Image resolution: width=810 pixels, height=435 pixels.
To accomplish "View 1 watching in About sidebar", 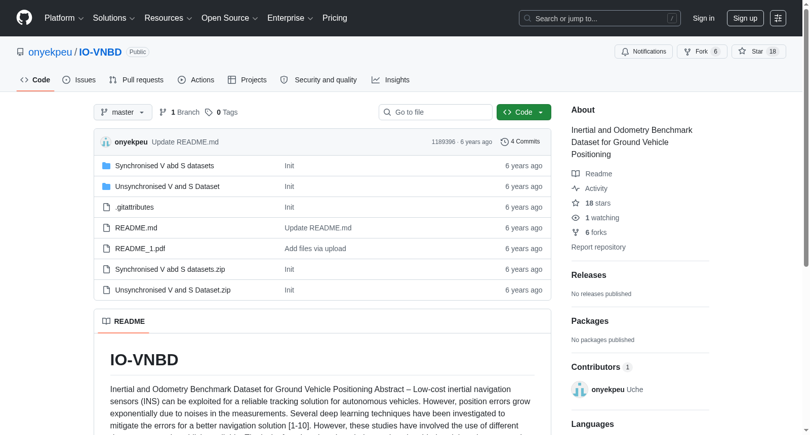I will coord(595,218).
